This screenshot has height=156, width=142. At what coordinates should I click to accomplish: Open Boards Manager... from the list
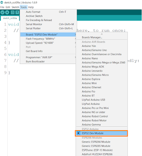[102, 37]
